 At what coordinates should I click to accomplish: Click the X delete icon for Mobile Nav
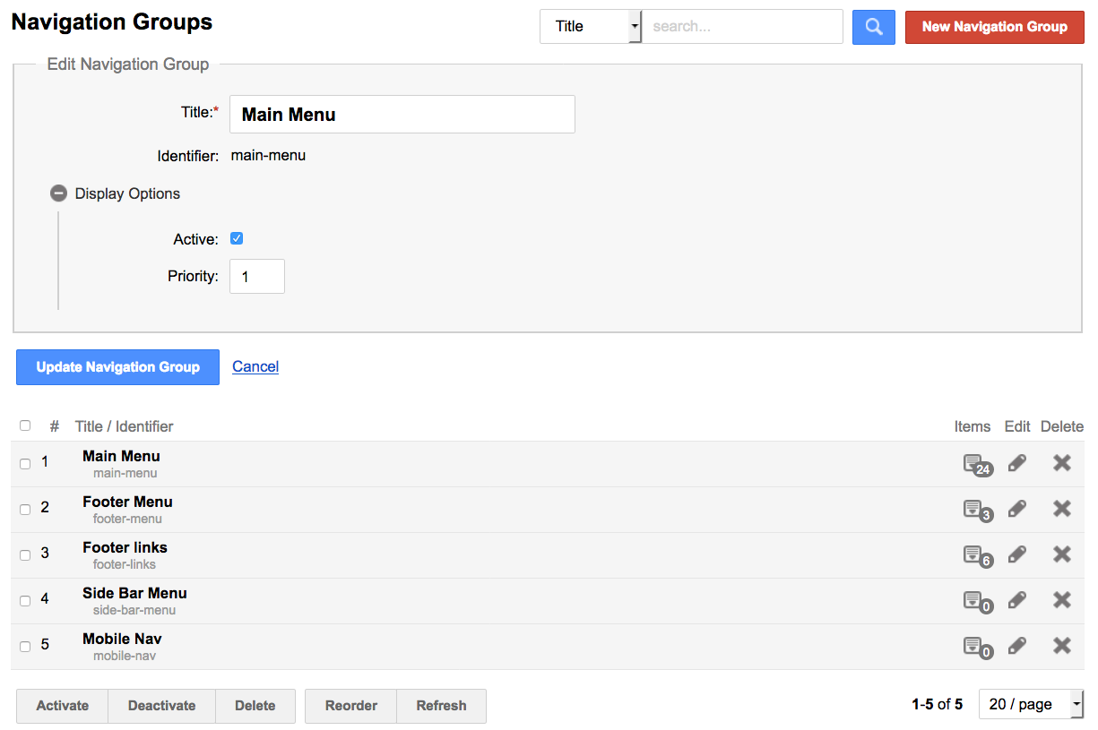click(x=1061, y=646)
